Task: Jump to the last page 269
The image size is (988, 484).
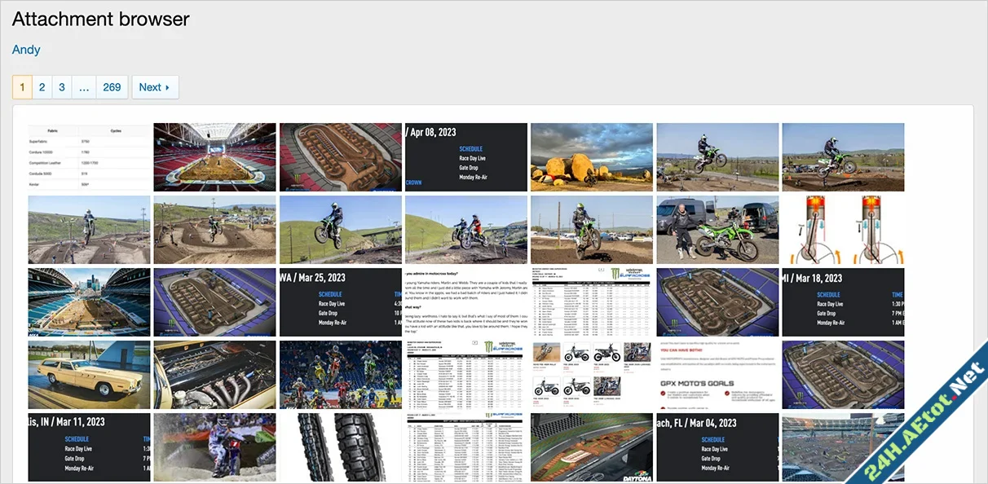Action: pyautogui.click(x=112, y=86)
